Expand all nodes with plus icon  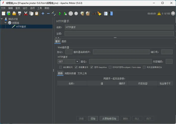coord(43,14)
